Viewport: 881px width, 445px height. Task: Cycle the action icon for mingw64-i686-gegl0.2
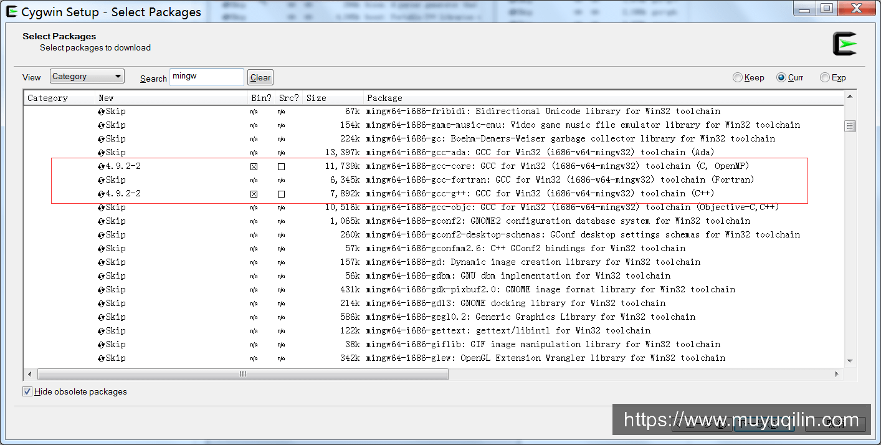tap(101, 317)
